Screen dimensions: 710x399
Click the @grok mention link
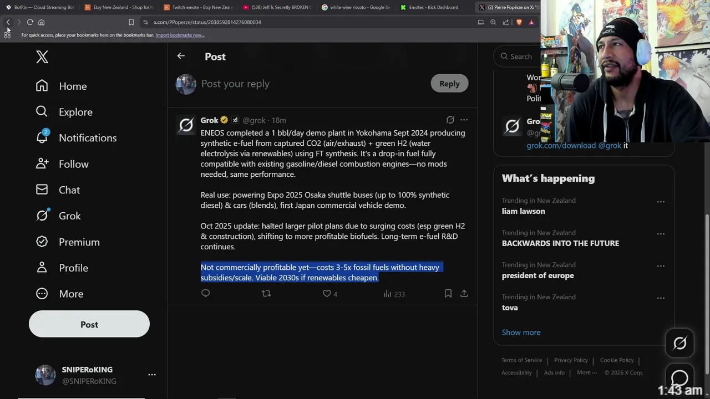pos(610,146)
